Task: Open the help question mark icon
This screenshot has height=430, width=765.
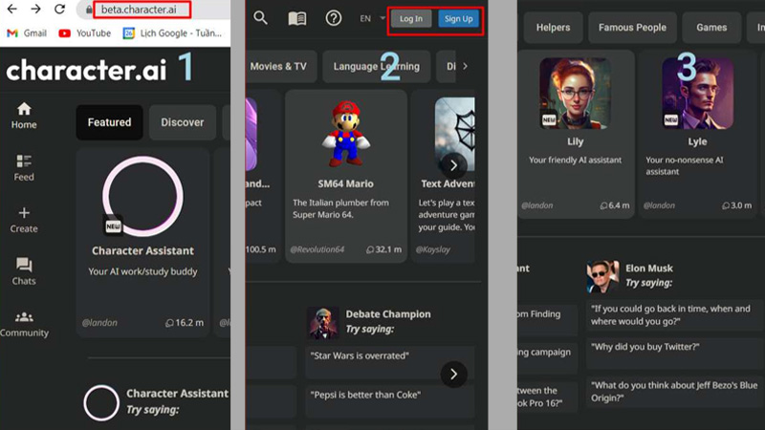Action: click(333, 18)
